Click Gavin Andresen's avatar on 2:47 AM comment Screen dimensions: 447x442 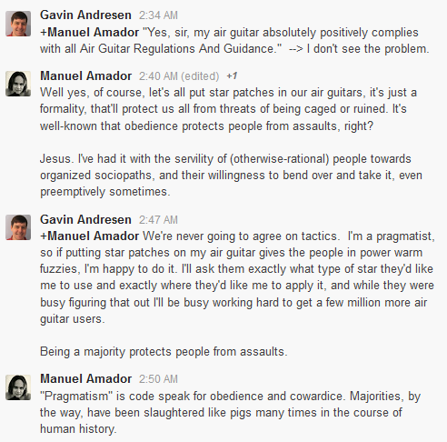(18, 227)
